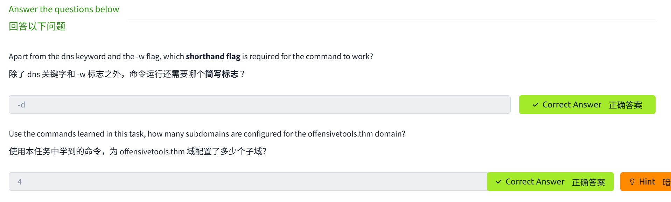Click the Chinese question mentioning offensivetools.thm

pos(138,152)
